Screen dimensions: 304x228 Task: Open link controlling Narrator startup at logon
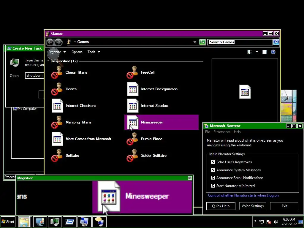(243, 195)
